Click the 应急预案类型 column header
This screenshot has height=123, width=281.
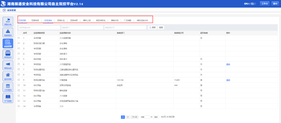click(39, 33)
